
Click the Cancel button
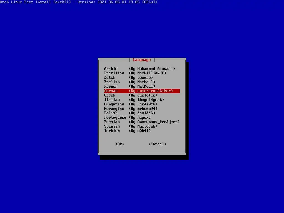click(x=158, y=144)
